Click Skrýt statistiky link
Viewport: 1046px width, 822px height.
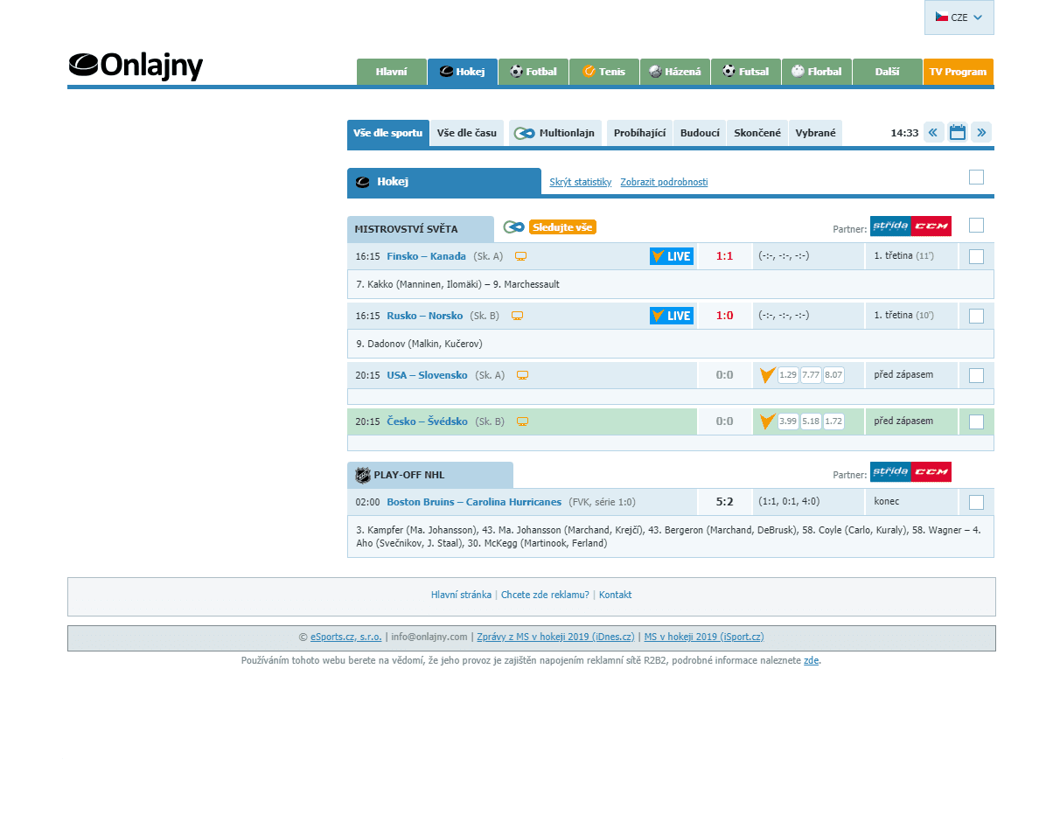click(x=581, y=182)
